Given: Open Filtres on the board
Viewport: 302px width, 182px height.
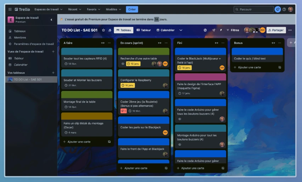Looking at the screenshot, I should tap(233, 30).
